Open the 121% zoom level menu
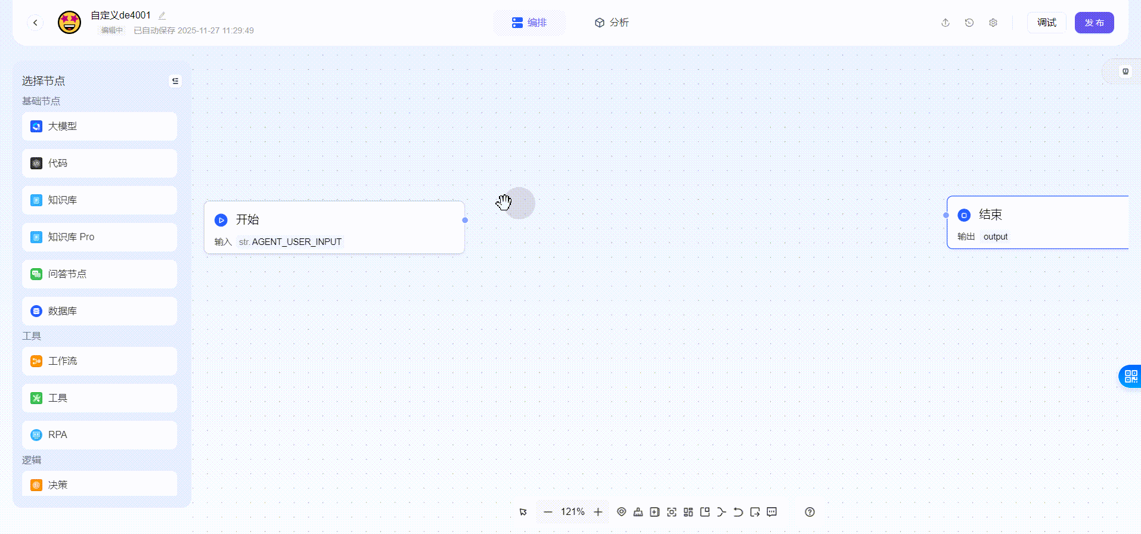This screenshot has width=1141, height=534. 572,512
